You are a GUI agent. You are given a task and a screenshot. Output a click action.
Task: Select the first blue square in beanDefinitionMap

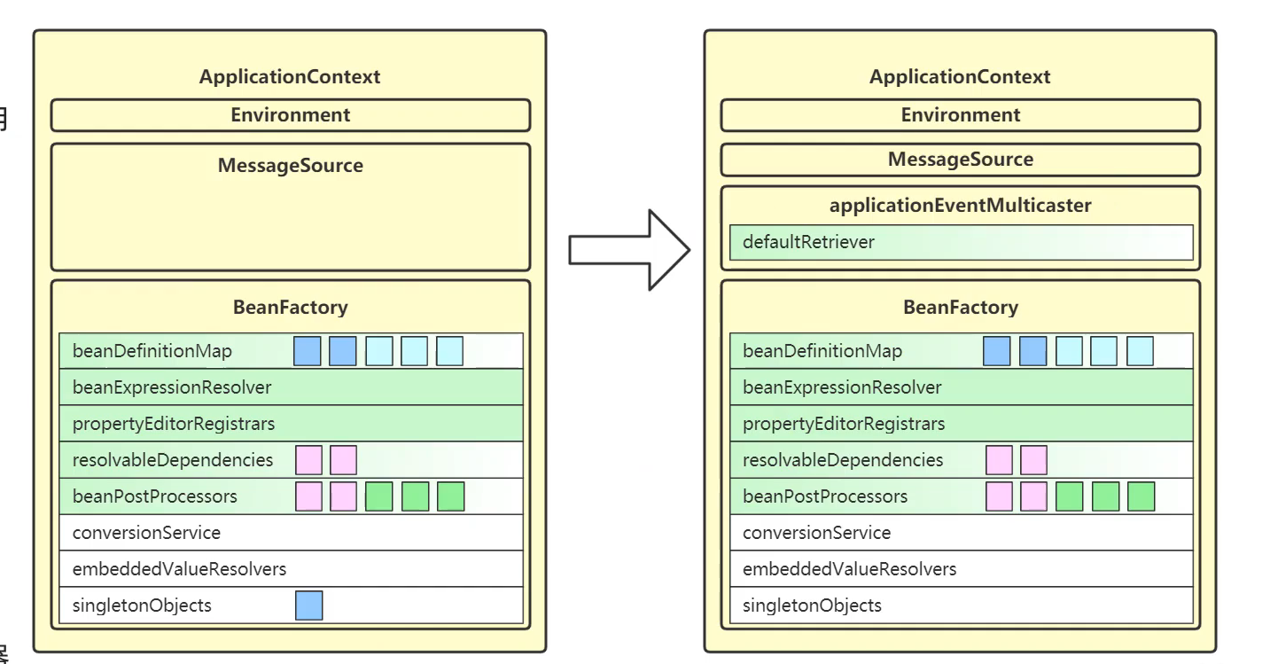point(308,351)
